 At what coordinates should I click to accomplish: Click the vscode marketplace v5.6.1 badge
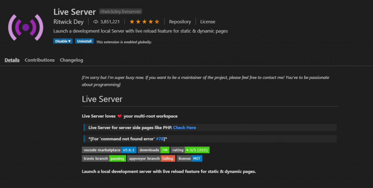click(x=109, y=150)
